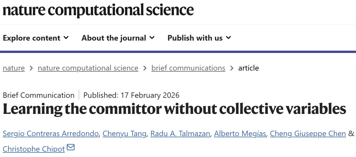Expand the Explore content chevron
Image resolution: width=356 pixels, height=157 pixels.
click(66, 38)
